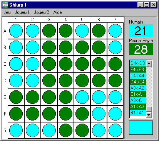Click the Shlurp app icon in title bar

pyautogui.click(x=5, y=5)
